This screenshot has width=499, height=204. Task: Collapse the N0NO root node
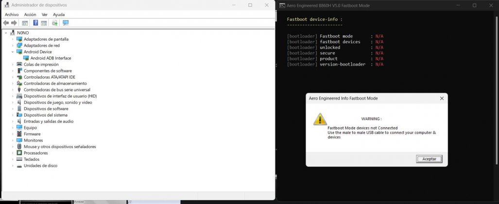[6, 33]
